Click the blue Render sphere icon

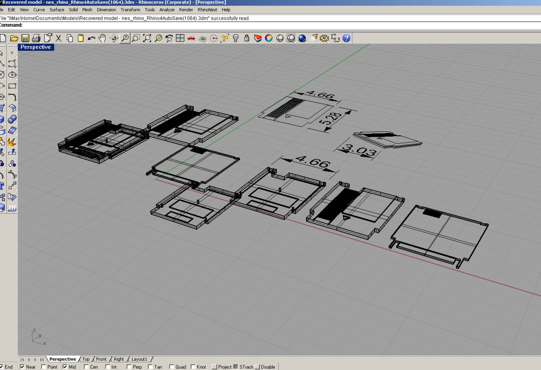coord(302,38)
